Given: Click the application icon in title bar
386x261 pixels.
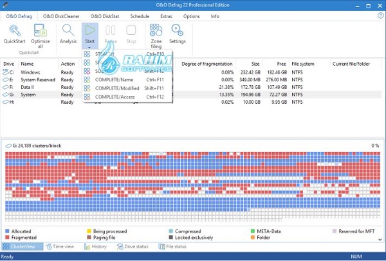Looking at the screenshot, I should coord(5,5).
